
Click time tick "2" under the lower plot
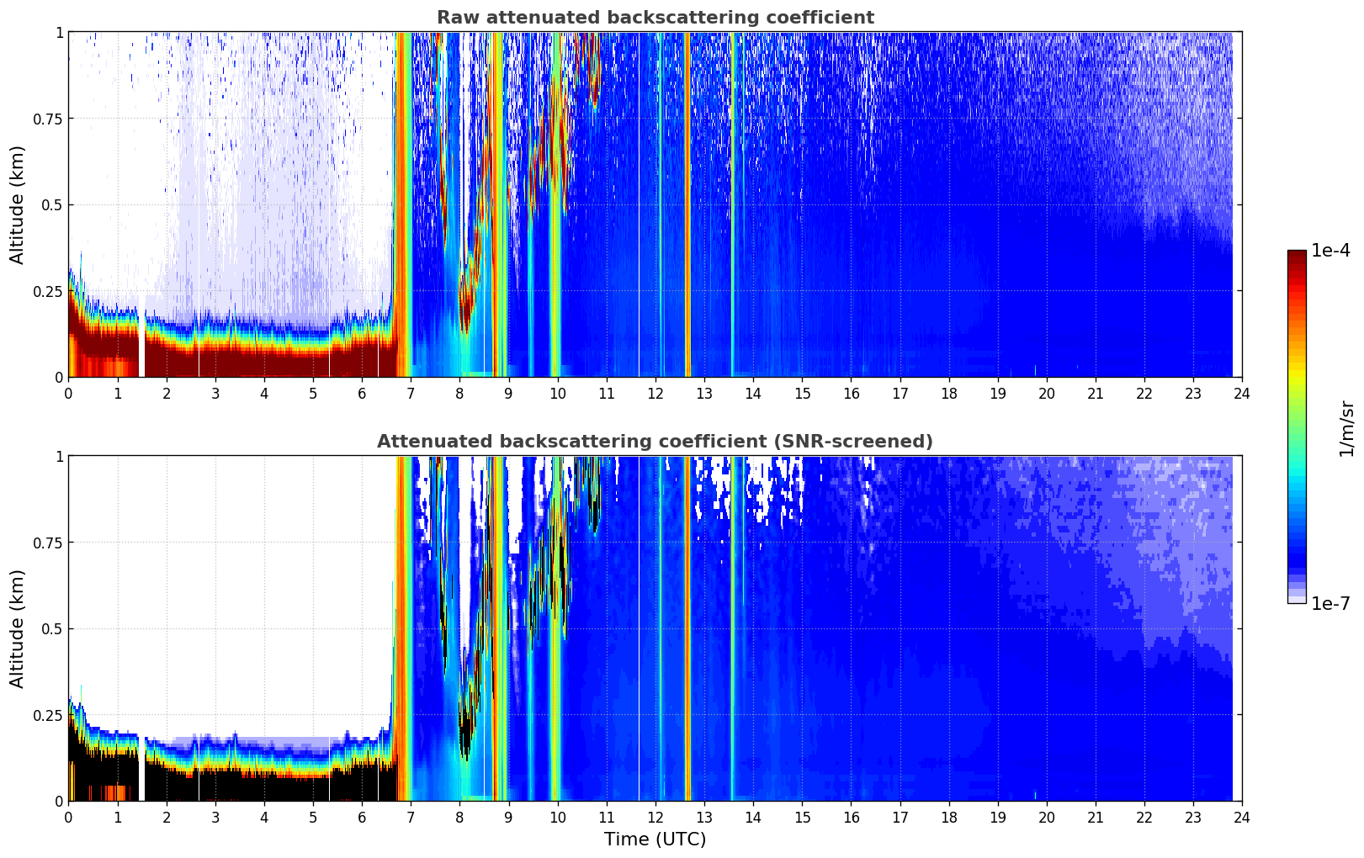coord(167,817)
